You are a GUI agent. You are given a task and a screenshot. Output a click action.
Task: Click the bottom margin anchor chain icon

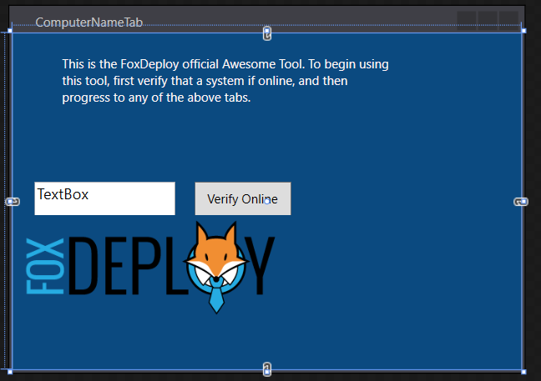point(266,369)
